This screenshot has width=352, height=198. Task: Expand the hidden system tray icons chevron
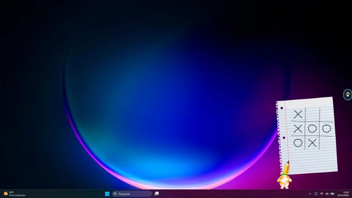coord(310,194)
